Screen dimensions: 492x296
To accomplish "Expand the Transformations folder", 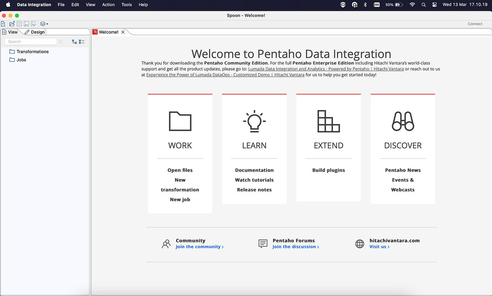I will coord(32,51).
